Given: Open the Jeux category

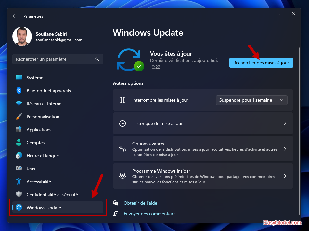Looking at the screenshot, I should click(x=58, y=169).
